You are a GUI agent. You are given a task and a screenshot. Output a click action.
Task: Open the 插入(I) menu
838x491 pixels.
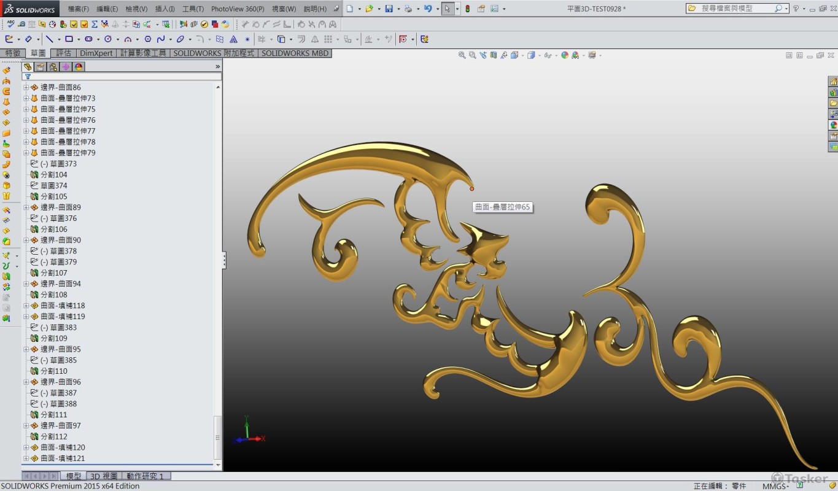pos(165,9)
